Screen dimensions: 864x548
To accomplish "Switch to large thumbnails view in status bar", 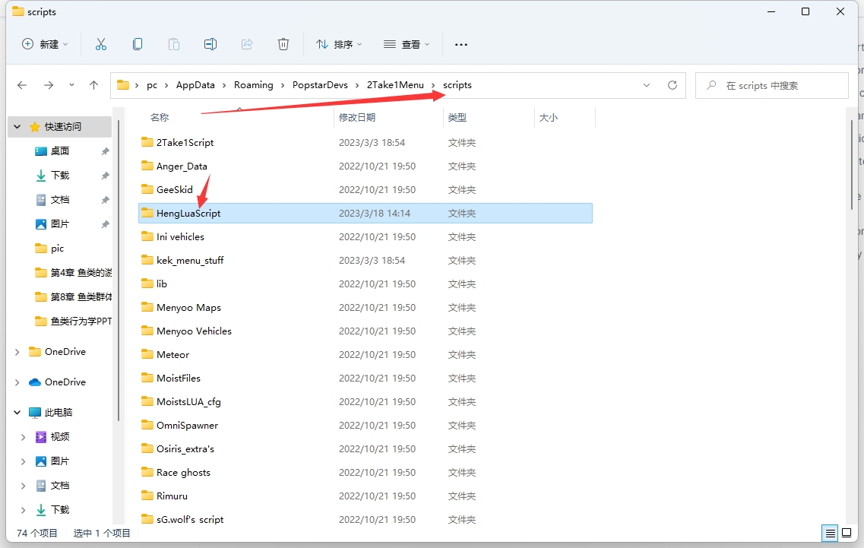I will pyautogui.click(x=847, y=533).
